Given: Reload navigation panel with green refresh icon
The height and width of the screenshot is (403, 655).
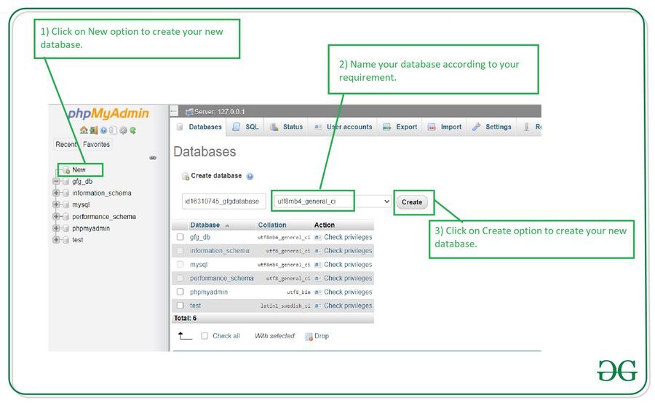Looking at the screenshot, I should (132, 130).
